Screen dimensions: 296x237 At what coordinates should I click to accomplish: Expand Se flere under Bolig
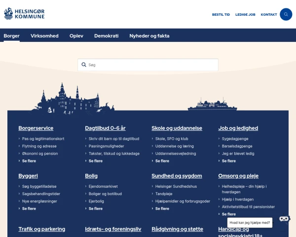pyautogui.click(x=96, y=209)
